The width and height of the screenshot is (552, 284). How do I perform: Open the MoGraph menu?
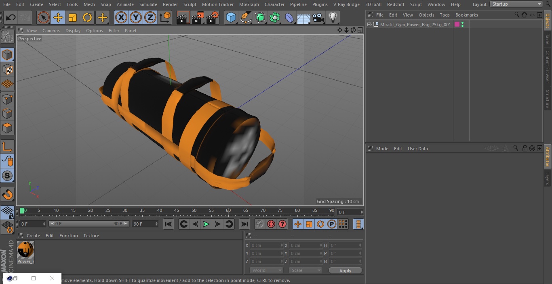coord(249,4)
